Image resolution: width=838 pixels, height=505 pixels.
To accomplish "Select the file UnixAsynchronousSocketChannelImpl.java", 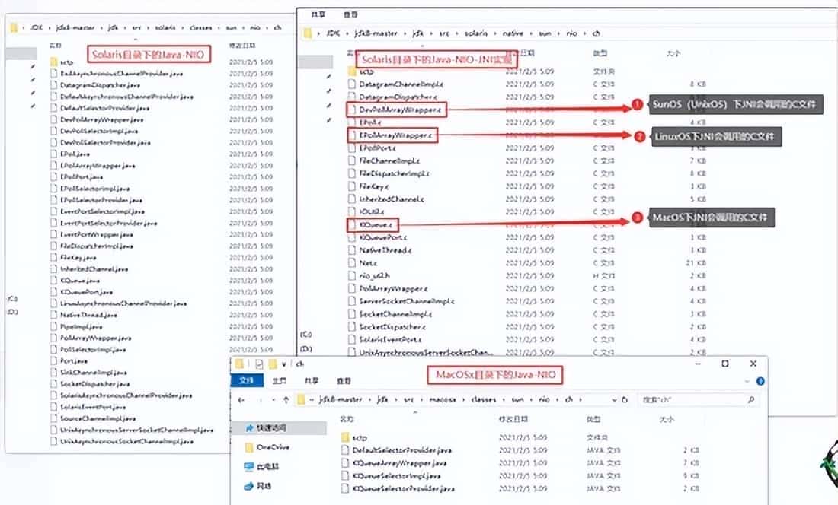I will [126, 442].
